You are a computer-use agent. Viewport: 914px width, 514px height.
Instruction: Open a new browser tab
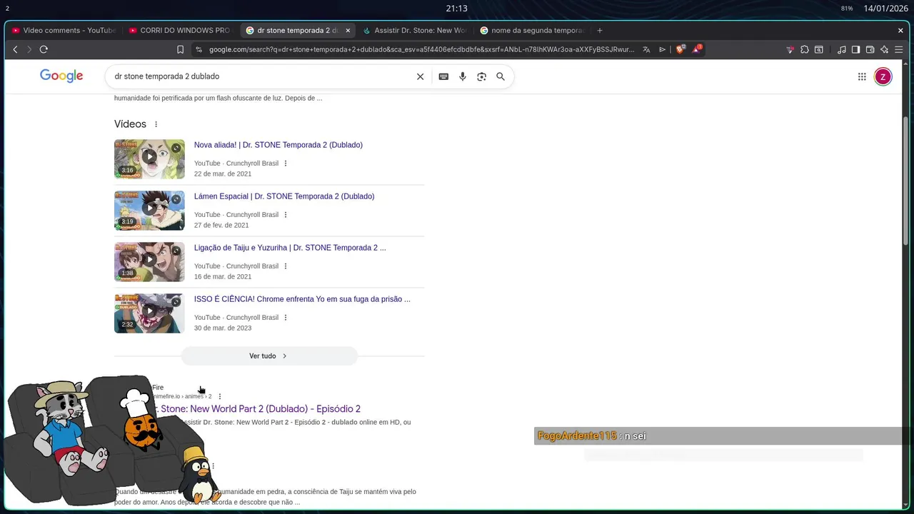(x=600, y=30)
